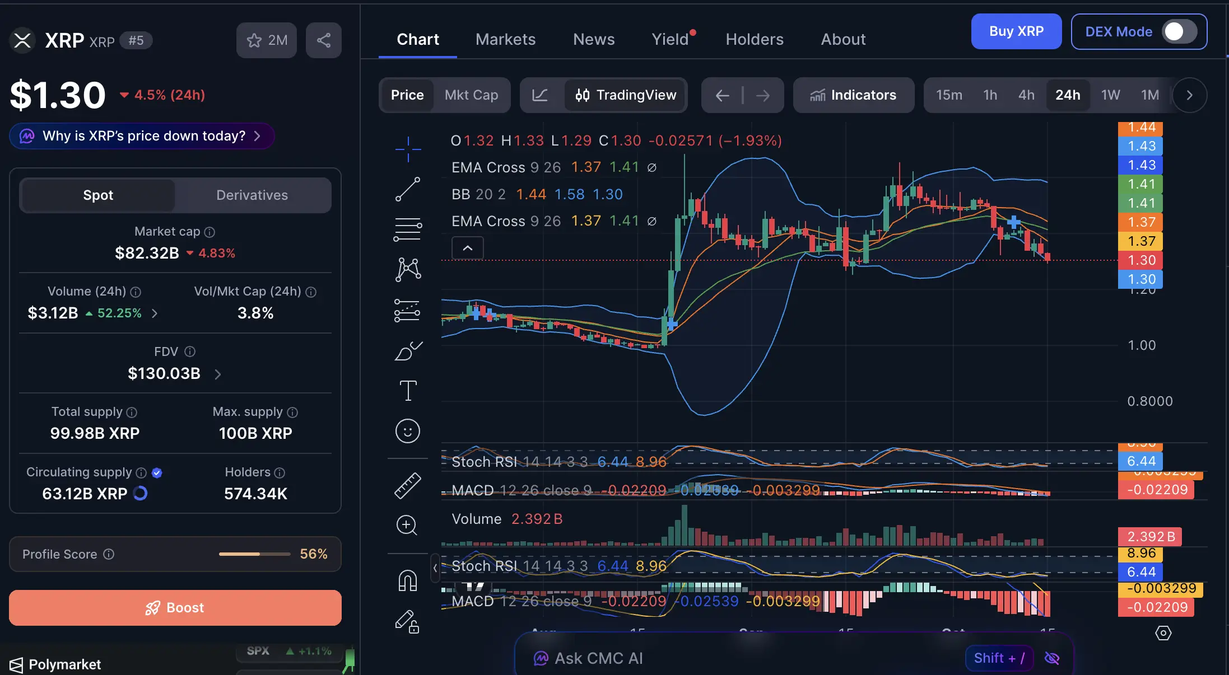
Task: Open the Polymarket section
Action: pyautogui.click(x=55, y=664)
